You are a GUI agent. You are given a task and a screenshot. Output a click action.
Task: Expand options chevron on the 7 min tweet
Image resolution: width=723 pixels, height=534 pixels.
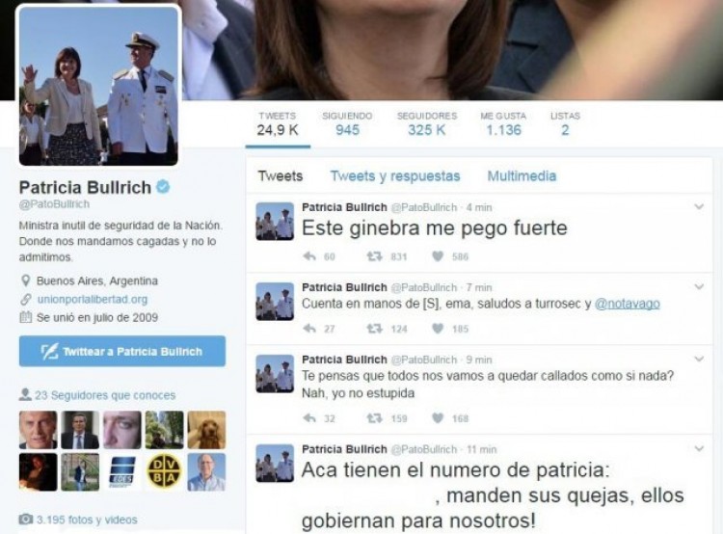pos(699,287)
